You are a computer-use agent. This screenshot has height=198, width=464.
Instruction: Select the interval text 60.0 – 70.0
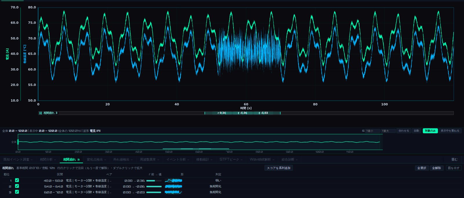53,192
